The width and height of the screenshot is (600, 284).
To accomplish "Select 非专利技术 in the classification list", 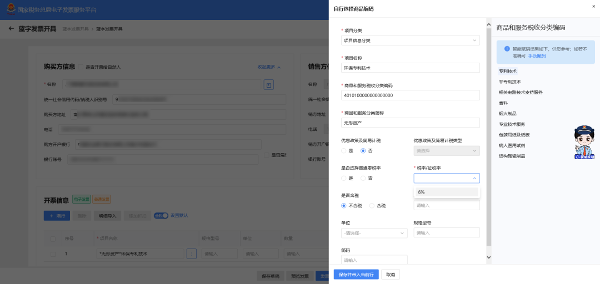I will [509, 82].
